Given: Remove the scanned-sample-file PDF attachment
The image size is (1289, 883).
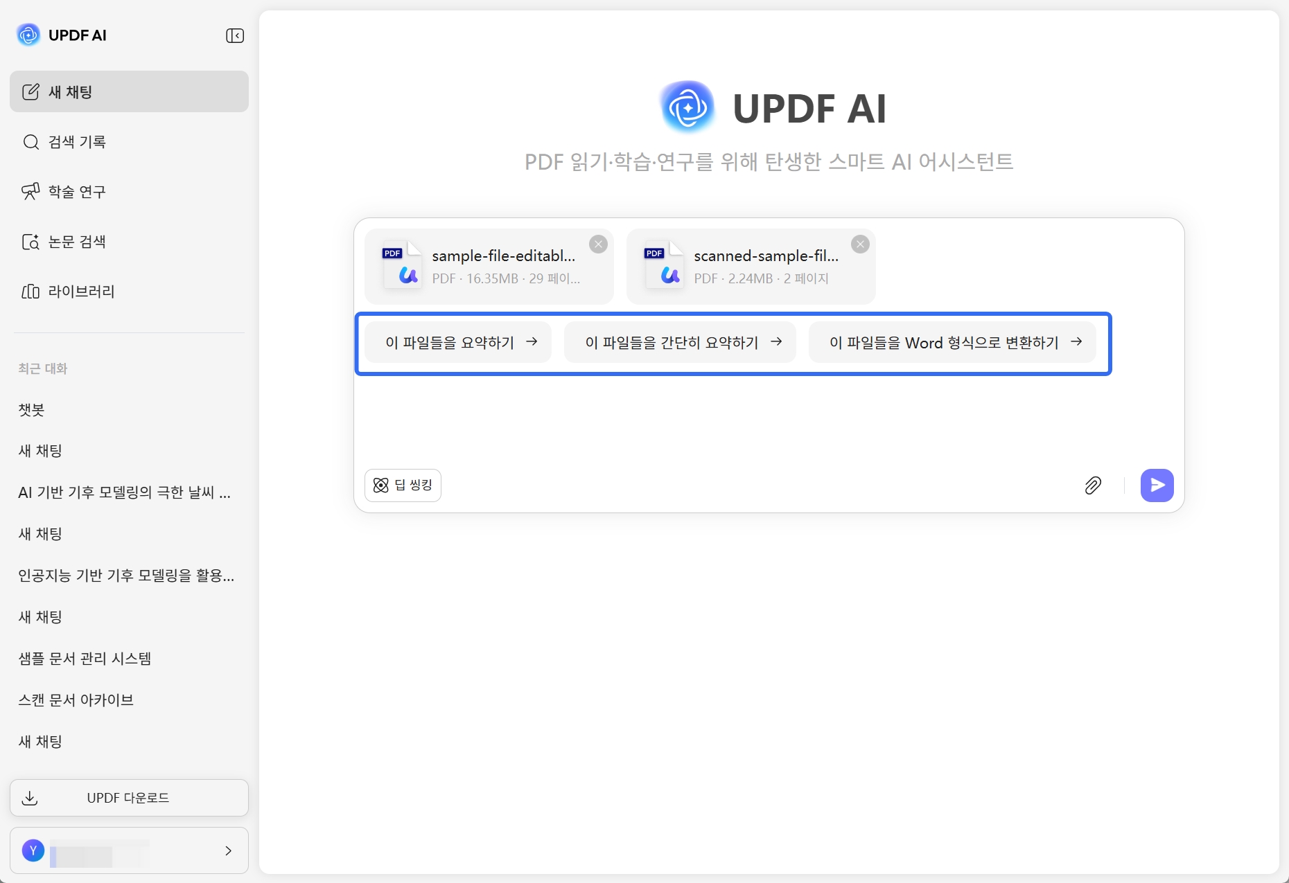Looking at the screenshot, I should click(860, 244).
